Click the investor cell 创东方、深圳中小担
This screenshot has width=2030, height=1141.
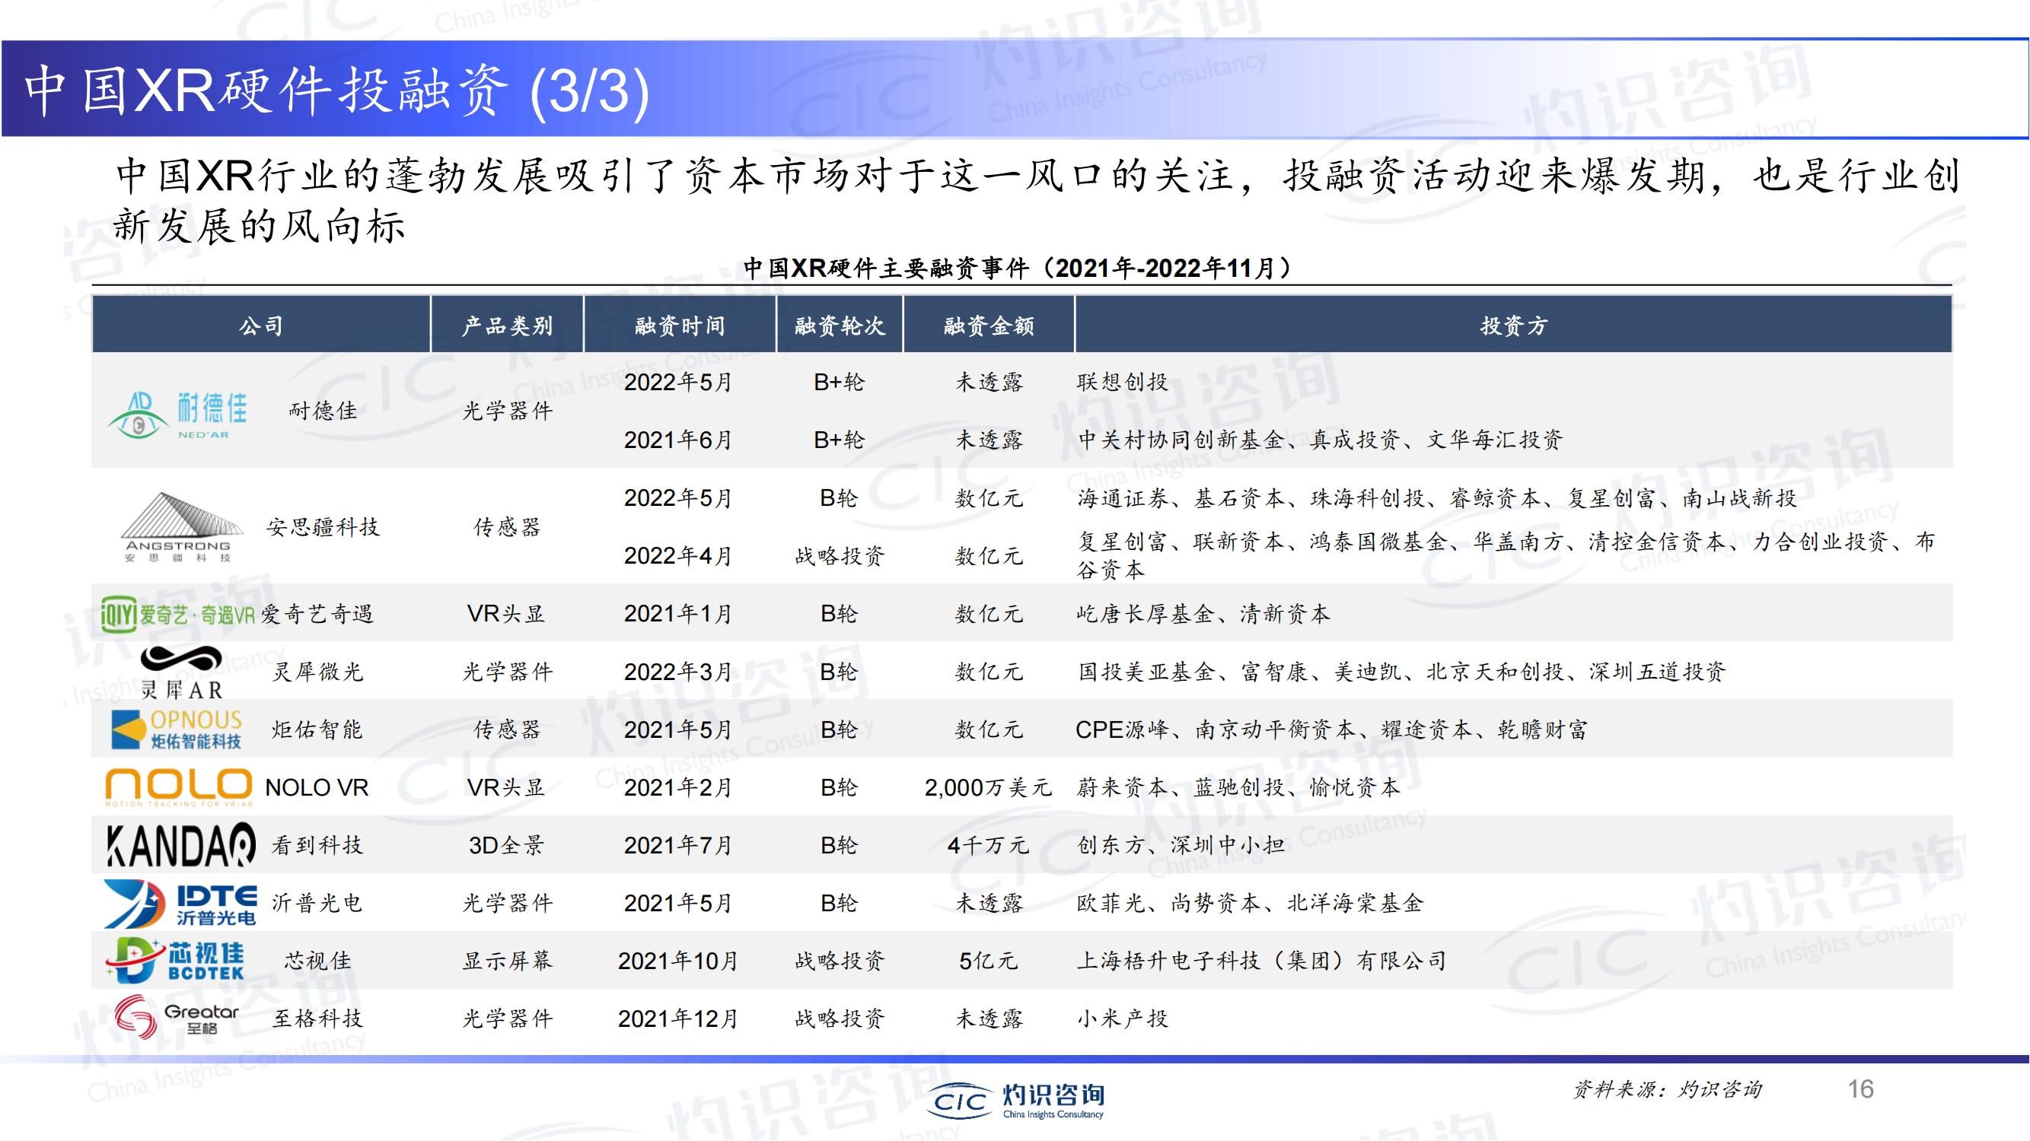pos(1181,846)
